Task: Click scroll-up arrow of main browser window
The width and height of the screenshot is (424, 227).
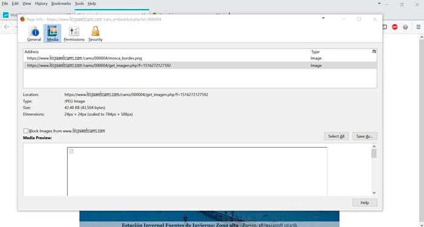Action: [422, 38]
